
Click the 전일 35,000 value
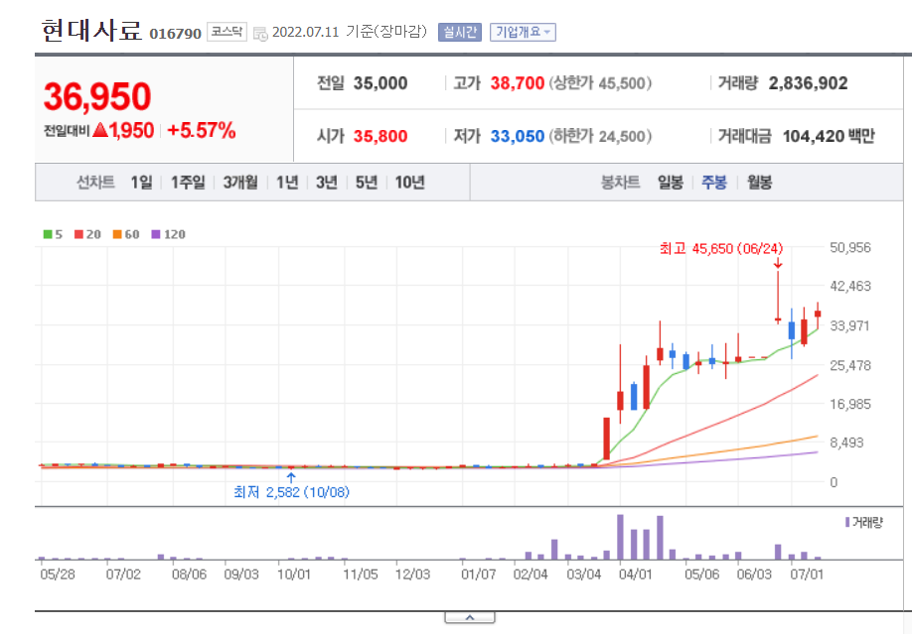pyautogui.click(x=380, y=83)
